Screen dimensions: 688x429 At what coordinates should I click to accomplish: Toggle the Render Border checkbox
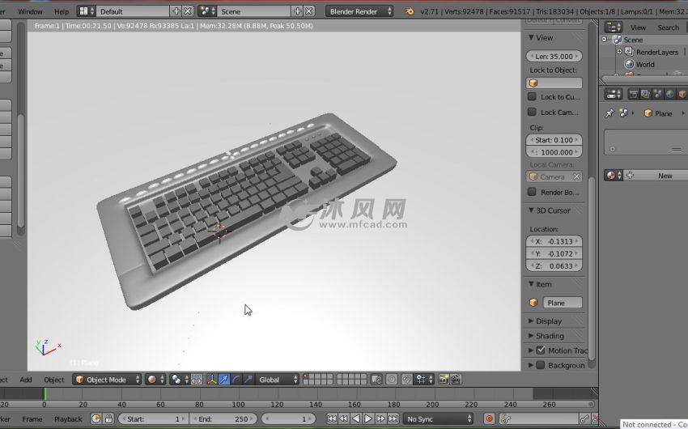[533, 192]
